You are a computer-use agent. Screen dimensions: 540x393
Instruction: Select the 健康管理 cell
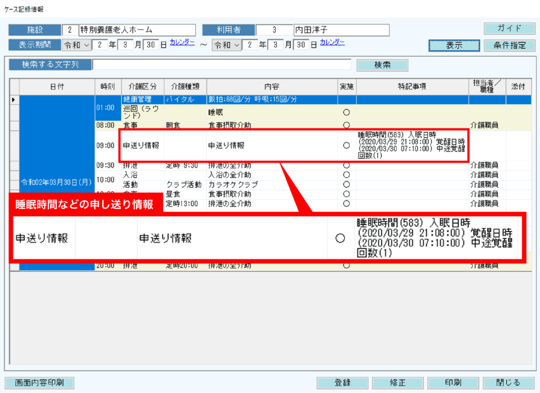(142, 100)
